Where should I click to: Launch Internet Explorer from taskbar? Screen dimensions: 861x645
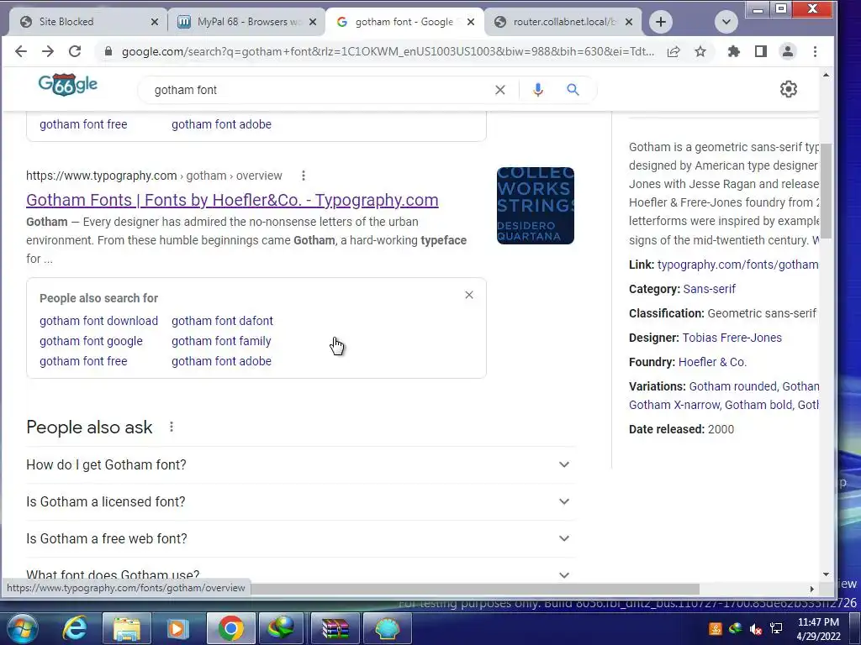pos(75,628)
